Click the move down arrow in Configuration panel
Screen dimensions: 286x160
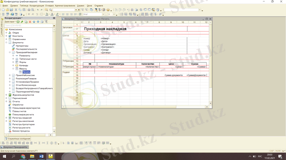38,22
